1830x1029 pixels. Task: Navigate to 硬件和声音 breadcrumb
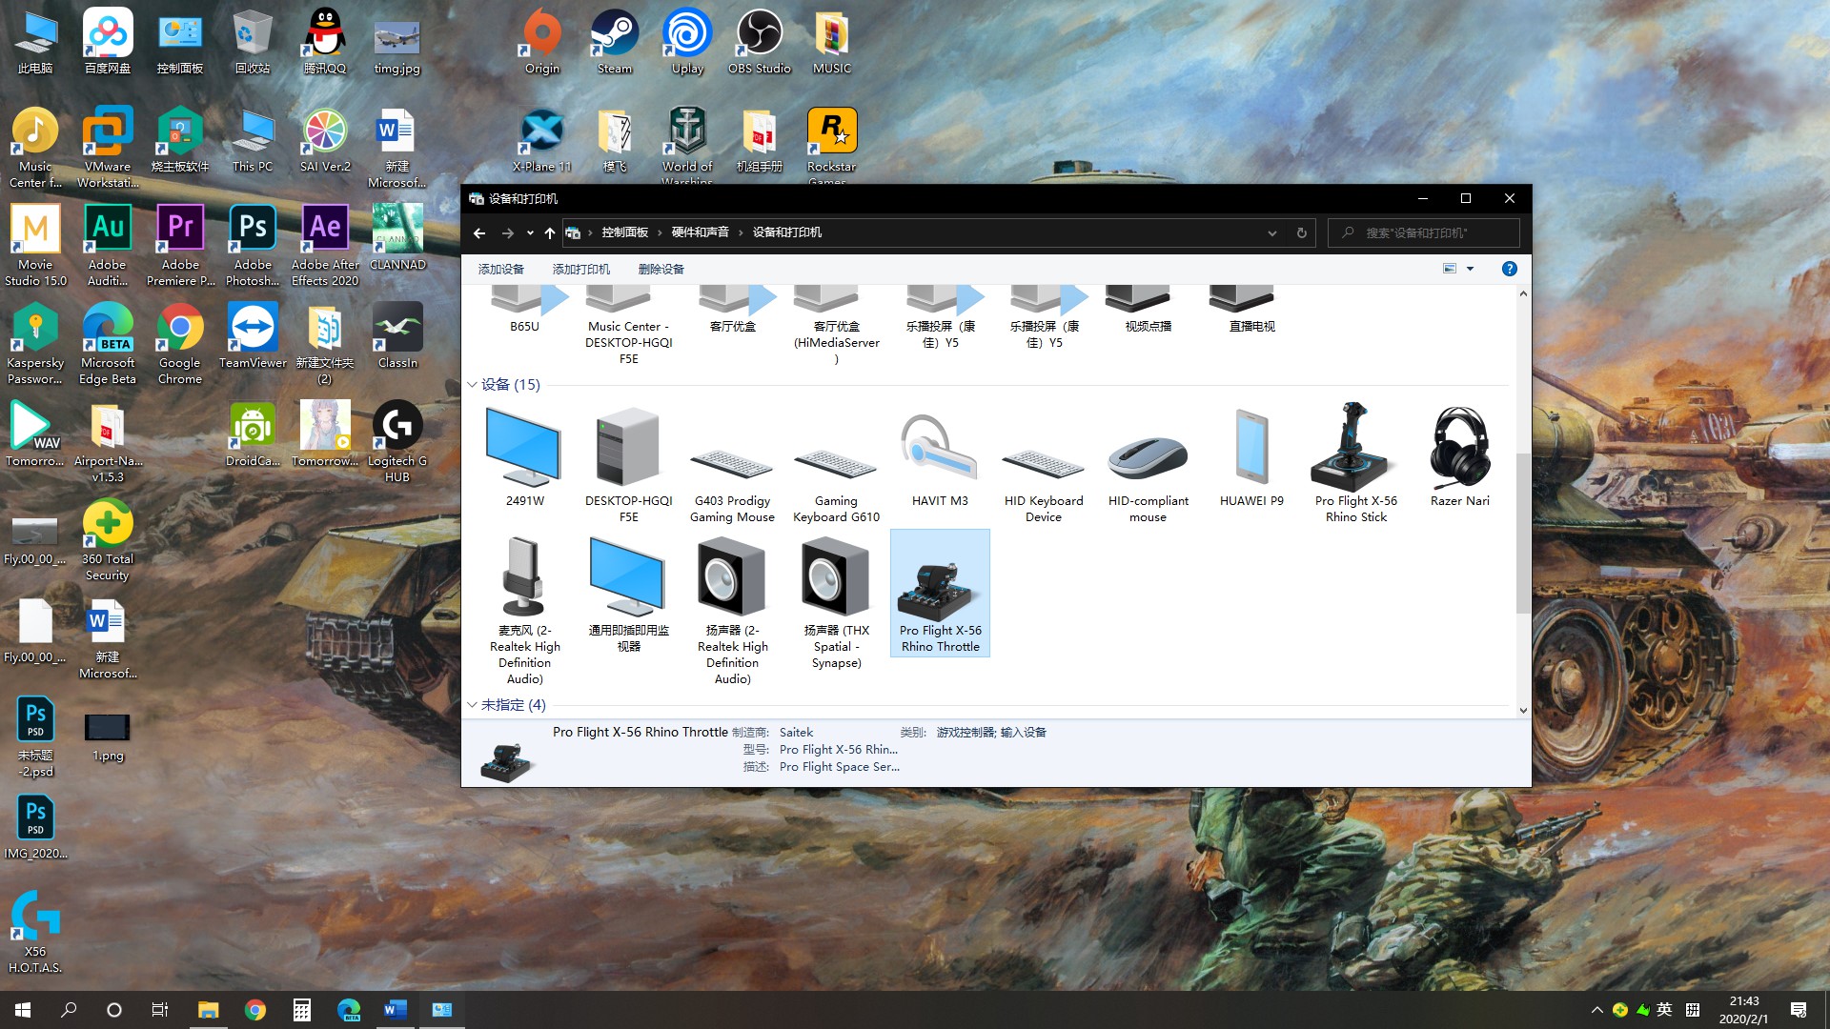point(700,232)
